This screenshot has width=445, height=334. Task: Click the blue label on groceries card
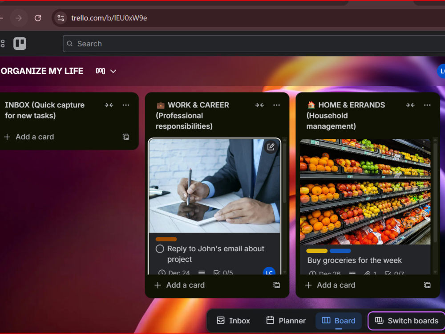click(340, 251)
